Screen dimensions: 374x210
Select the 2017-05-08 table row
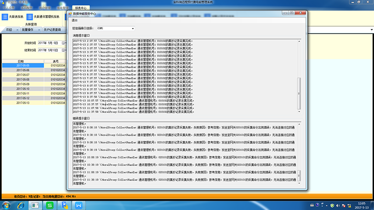click(23, 80)
